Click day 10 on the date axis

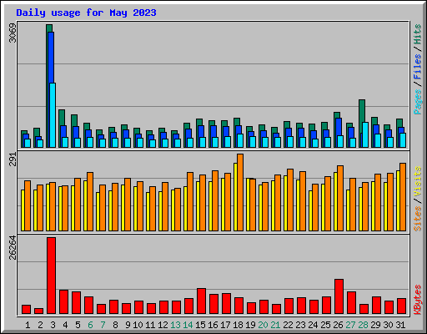138,325
